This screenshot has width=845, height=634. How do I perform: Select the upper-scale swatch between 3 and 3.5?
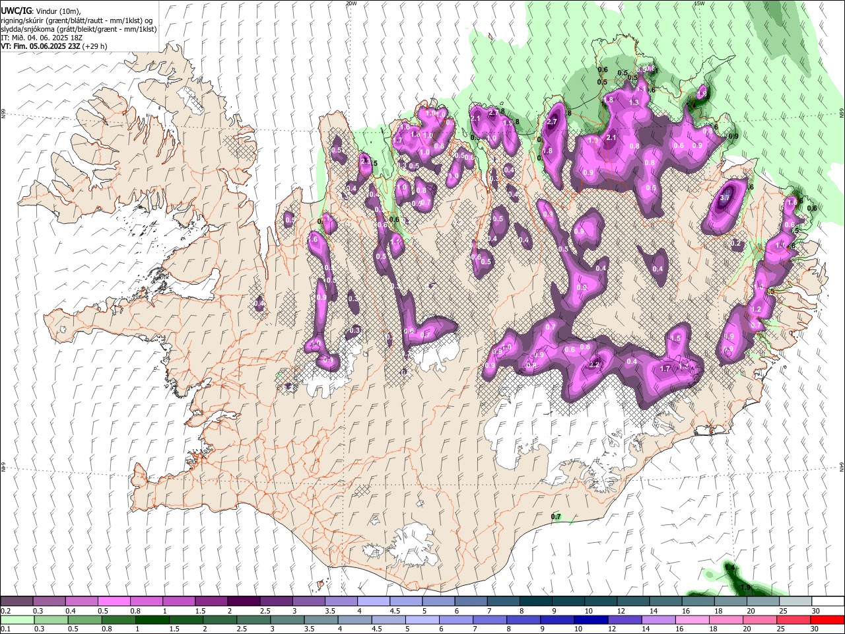[x=308, y=601]
